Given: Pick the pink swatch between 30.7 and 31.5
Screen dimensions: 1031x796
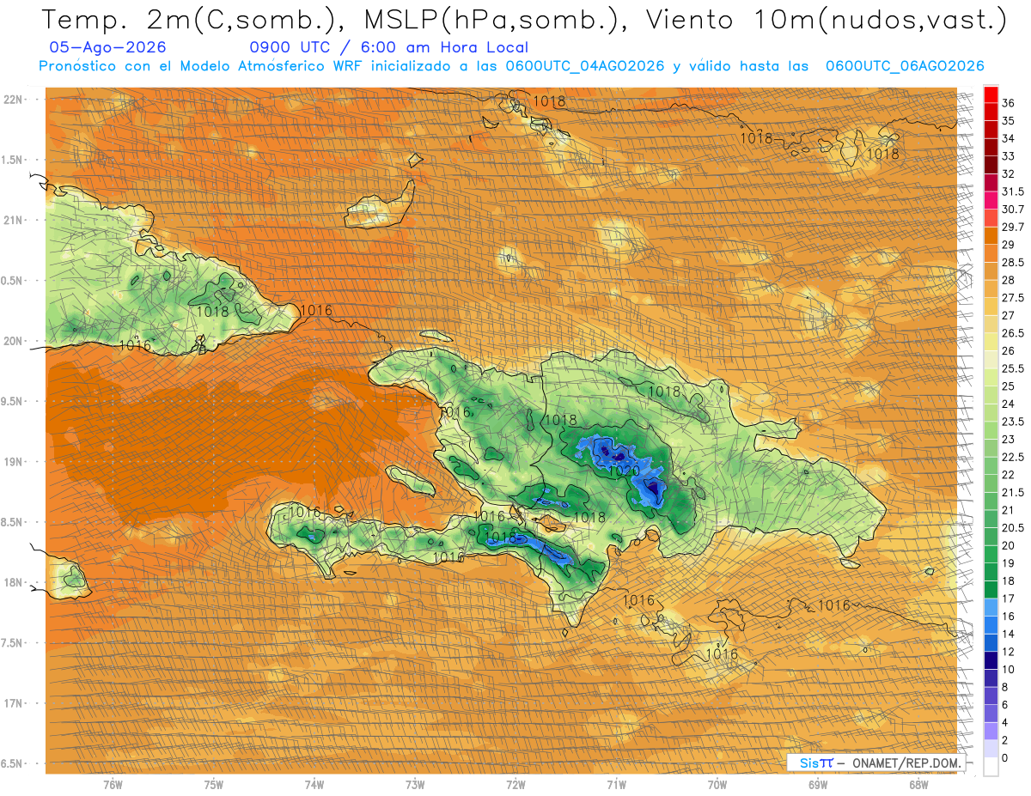Looking at the screenshot, I should (x=991, y=200).
